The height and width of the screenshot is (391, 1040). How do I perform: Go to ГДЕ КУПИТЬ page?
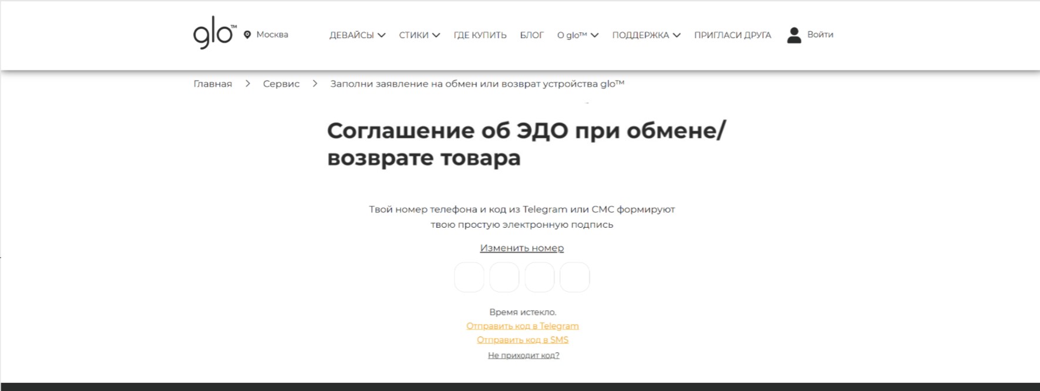pyautogui.click(x=480, y=35)
